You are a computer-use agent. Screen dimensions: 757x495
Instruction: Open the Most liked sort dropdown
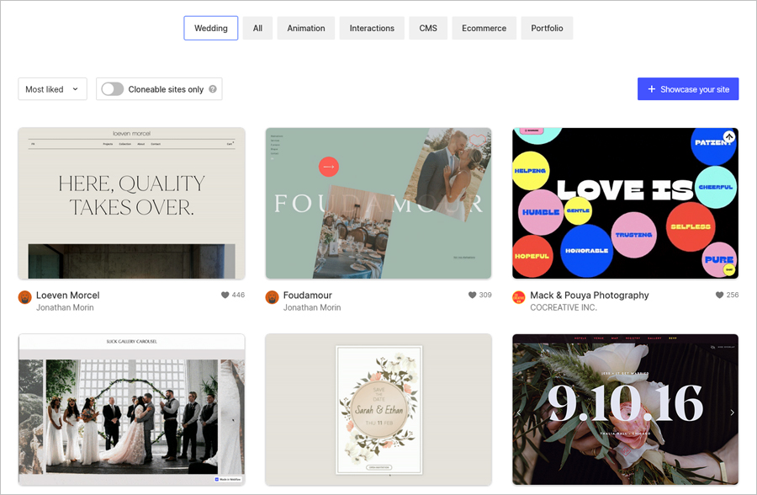[x=52, y=89]
